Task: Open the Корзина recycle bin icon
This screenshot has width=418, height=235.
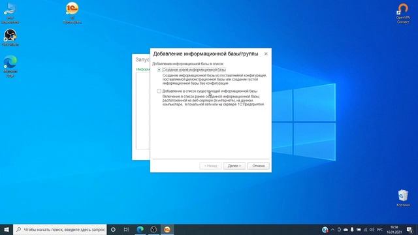Action: (x=403, y=198)
